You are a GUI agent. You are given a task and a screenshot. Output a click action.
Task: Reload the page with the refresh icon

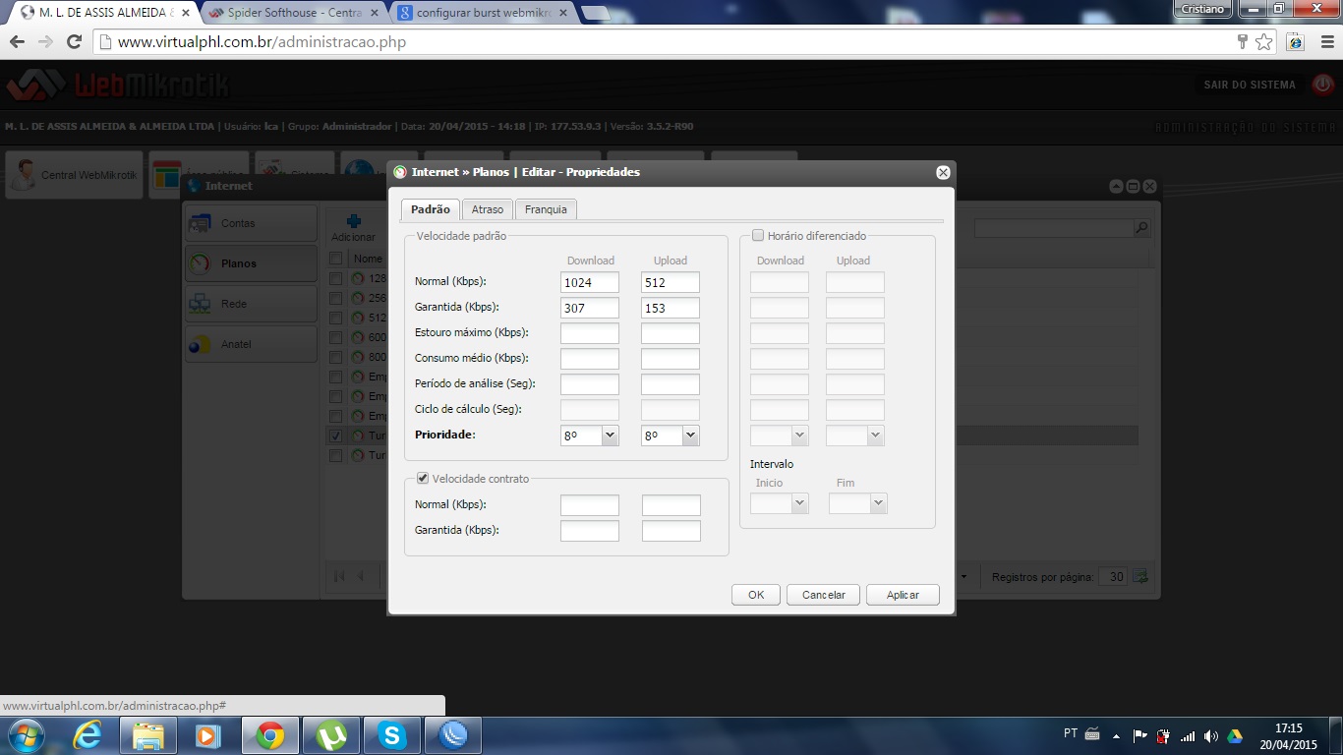(x=74, y=42)
